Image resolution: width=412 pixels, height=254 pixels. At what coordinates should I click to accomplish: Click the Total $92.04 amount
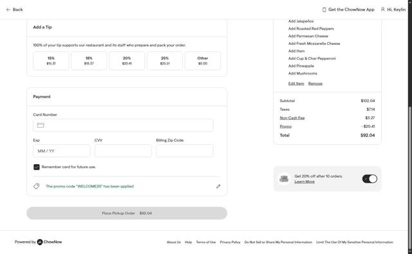(368, 135)
